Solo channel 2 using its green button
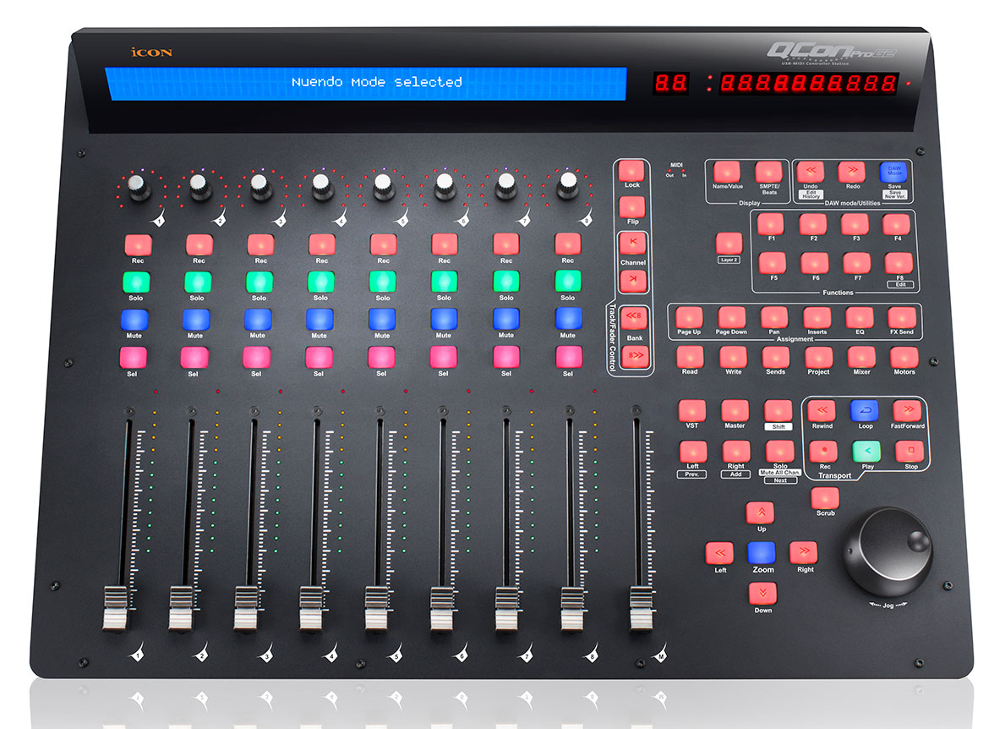 (198, 282)
